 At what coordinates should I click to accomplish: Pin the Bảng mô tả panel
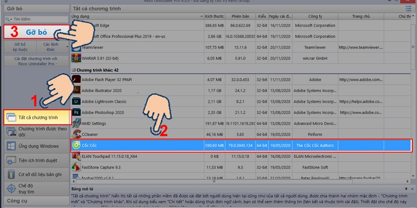[x=406, y=189]
